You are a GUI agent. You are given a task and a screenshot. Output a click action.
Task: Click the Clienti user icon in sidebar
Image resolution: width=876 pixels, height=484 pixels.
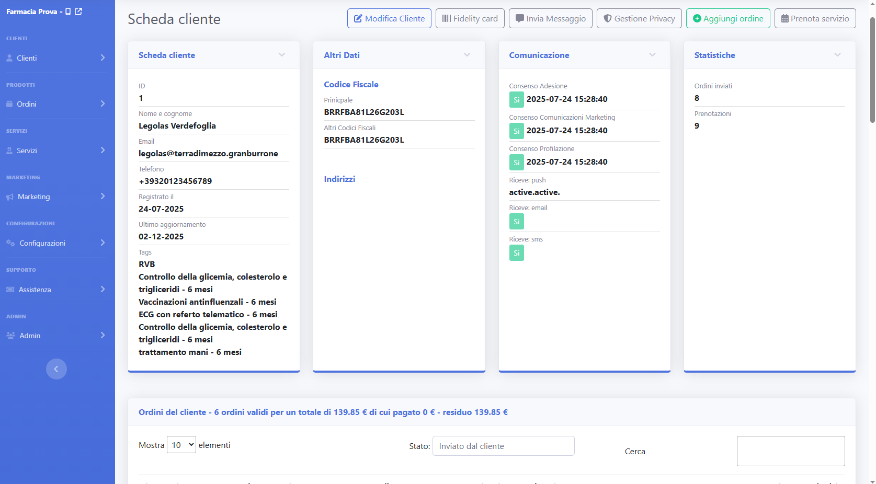[9, 58]
